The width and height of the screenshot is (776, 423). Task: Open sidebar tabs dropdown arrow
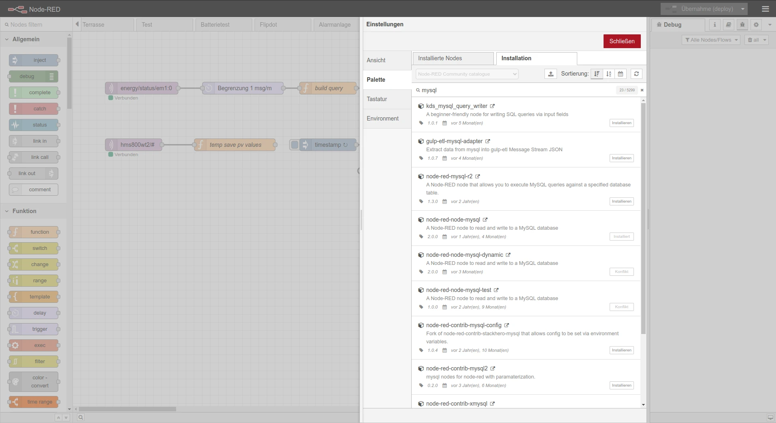[770, 25]
